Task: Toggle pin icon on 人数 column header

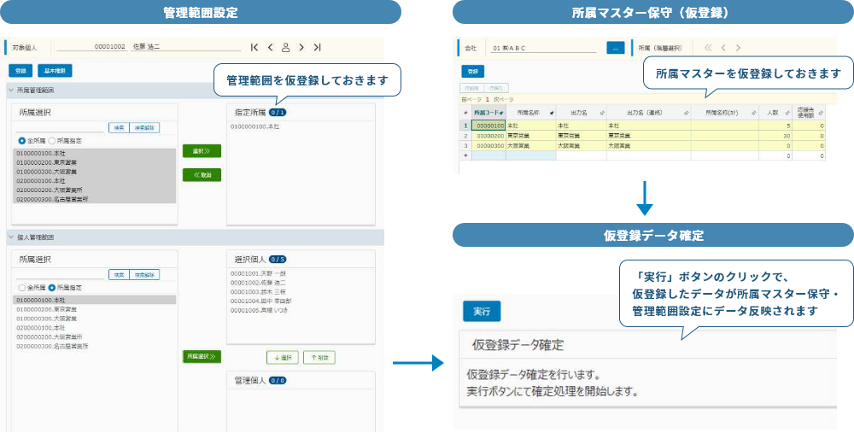Action: pos(787,113)
